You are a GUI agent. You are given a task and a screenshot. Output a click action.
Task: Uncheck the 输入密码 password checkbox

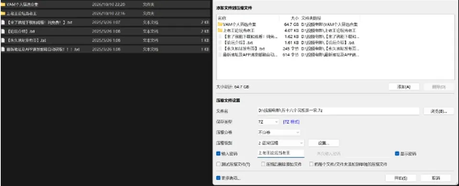218,153
